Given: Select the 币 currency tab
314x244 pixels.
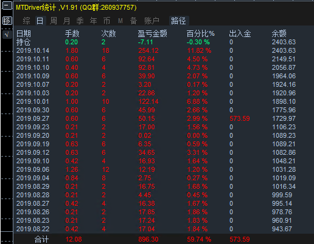Looking at the screenshot, I should 106,21.
